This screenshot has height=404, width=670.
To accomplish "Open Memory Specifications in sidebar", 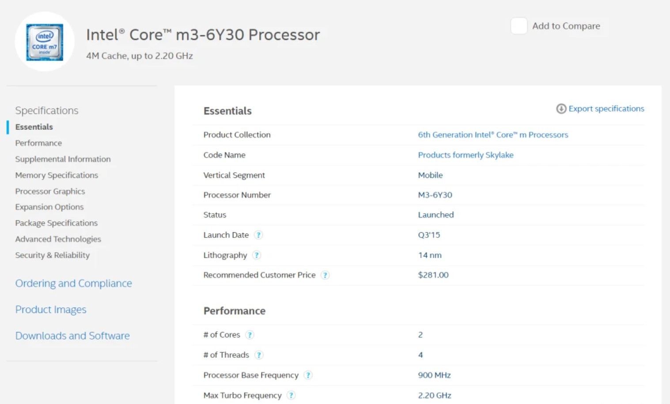I will (x=57, y=175).
